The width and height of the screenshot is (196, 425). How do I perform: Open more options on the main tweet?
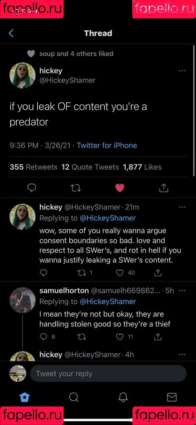(182, 71)
